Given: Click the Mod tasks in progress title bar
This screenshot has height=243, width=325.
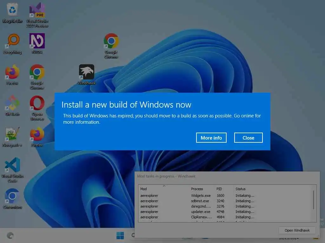Looking at the screenshot, I should tap(227, 176).
